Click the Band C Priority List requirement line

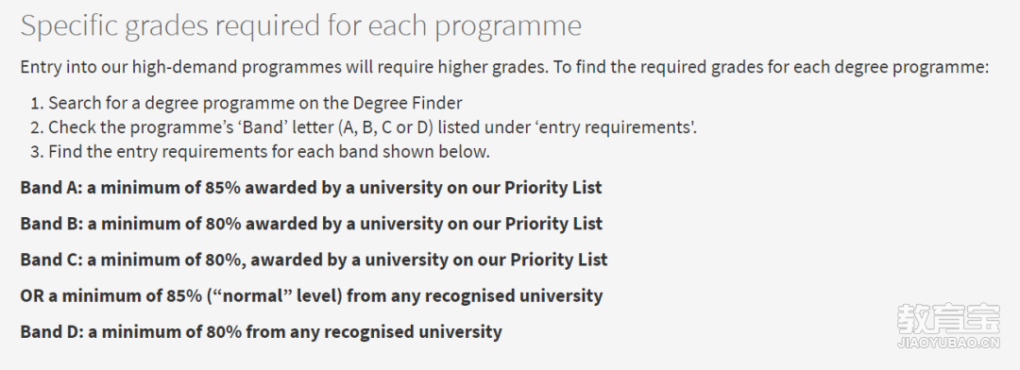coord(314,260)
